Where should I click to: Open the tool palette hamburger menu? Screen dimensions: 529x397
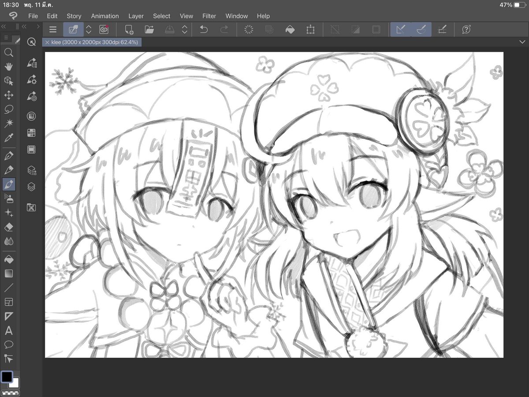[x=6, y=38]
